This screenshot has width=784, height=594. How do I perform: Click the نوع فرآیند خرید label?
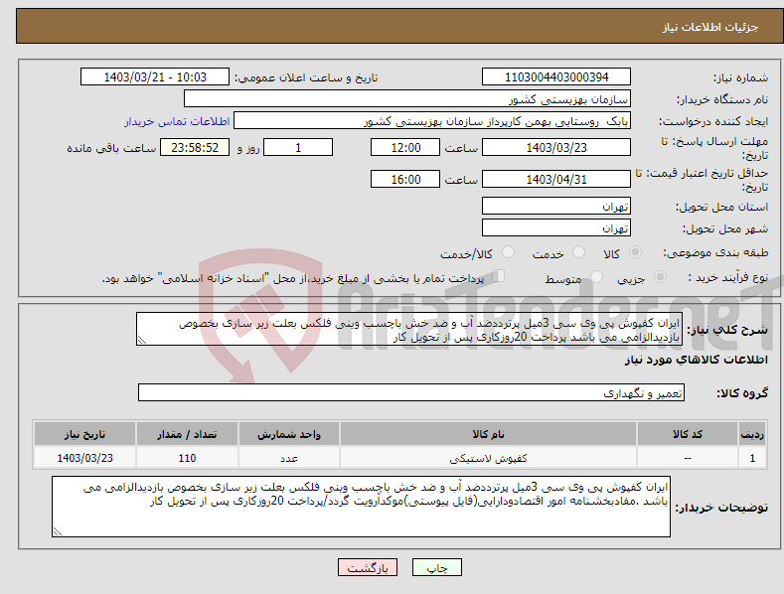click(727, 277)
